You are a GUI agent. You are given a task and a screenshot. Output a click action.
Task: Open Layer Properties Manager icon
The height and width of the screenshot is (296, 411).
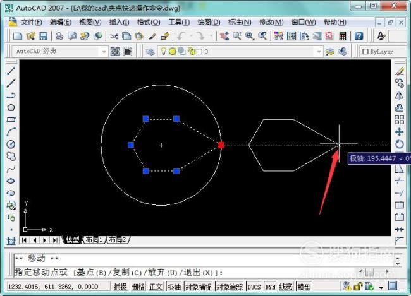pyautogui.click(x=150, y=52)
